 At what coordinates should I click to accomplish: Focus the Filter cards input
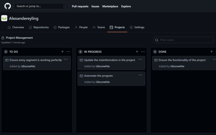click(184, 40)
